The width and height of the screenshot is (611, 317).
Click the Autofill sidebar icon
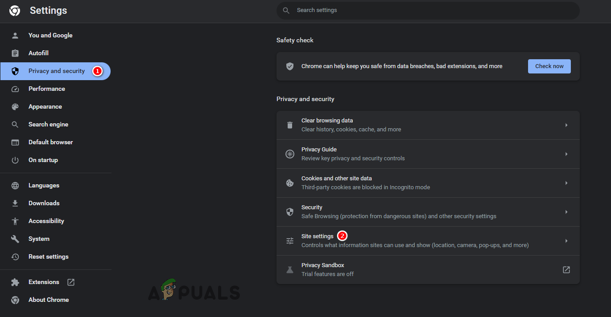coord(15,53)
